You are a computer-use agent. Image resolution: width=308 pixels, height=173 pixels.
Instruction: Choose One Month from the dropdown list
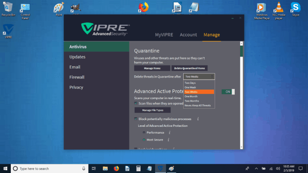tap(199, 96)
